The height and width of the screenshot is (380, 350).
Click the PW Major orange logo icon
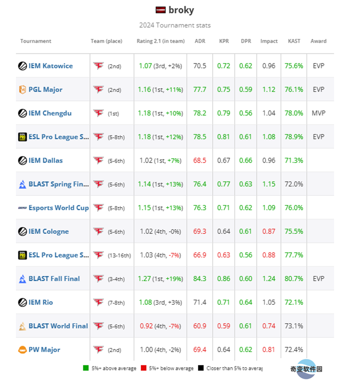click(23, 350)
